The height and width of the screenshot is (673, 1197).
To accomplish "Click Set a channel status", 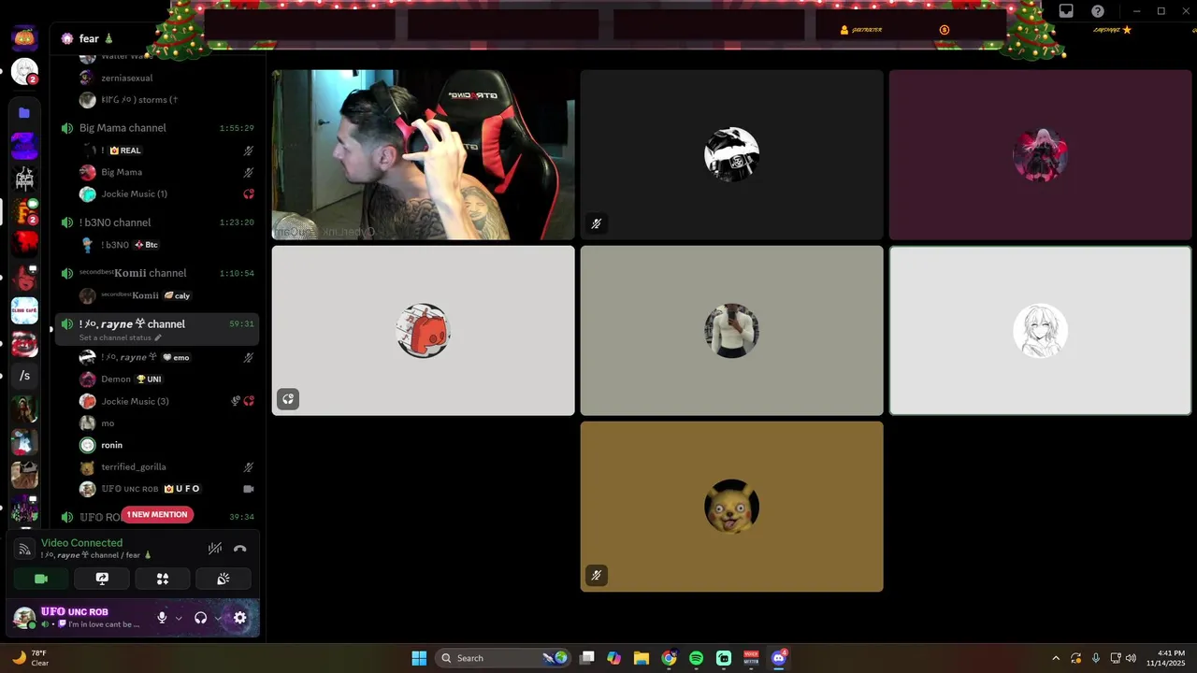I will (x=120, y=337).
